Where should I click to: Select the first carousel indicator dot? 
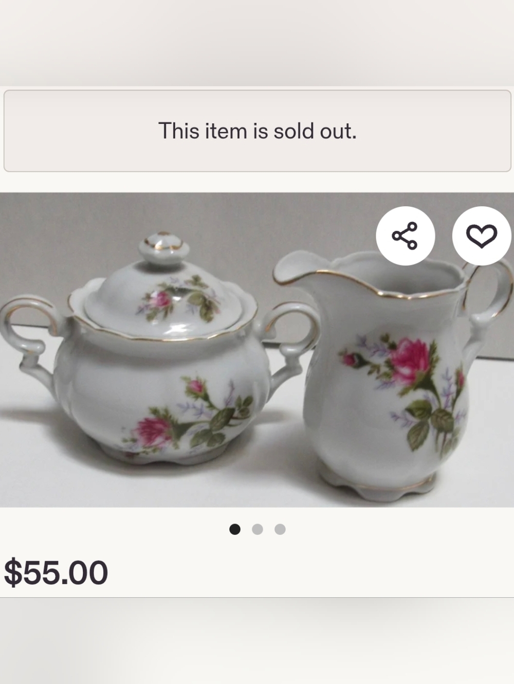coord(235,529)
